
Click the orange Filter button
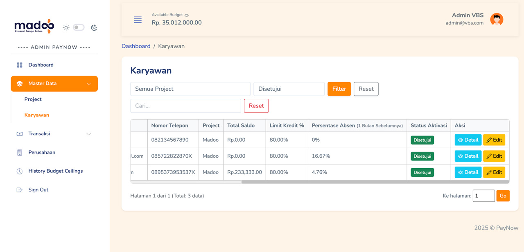pyautogui.click(x=339, y=89)
